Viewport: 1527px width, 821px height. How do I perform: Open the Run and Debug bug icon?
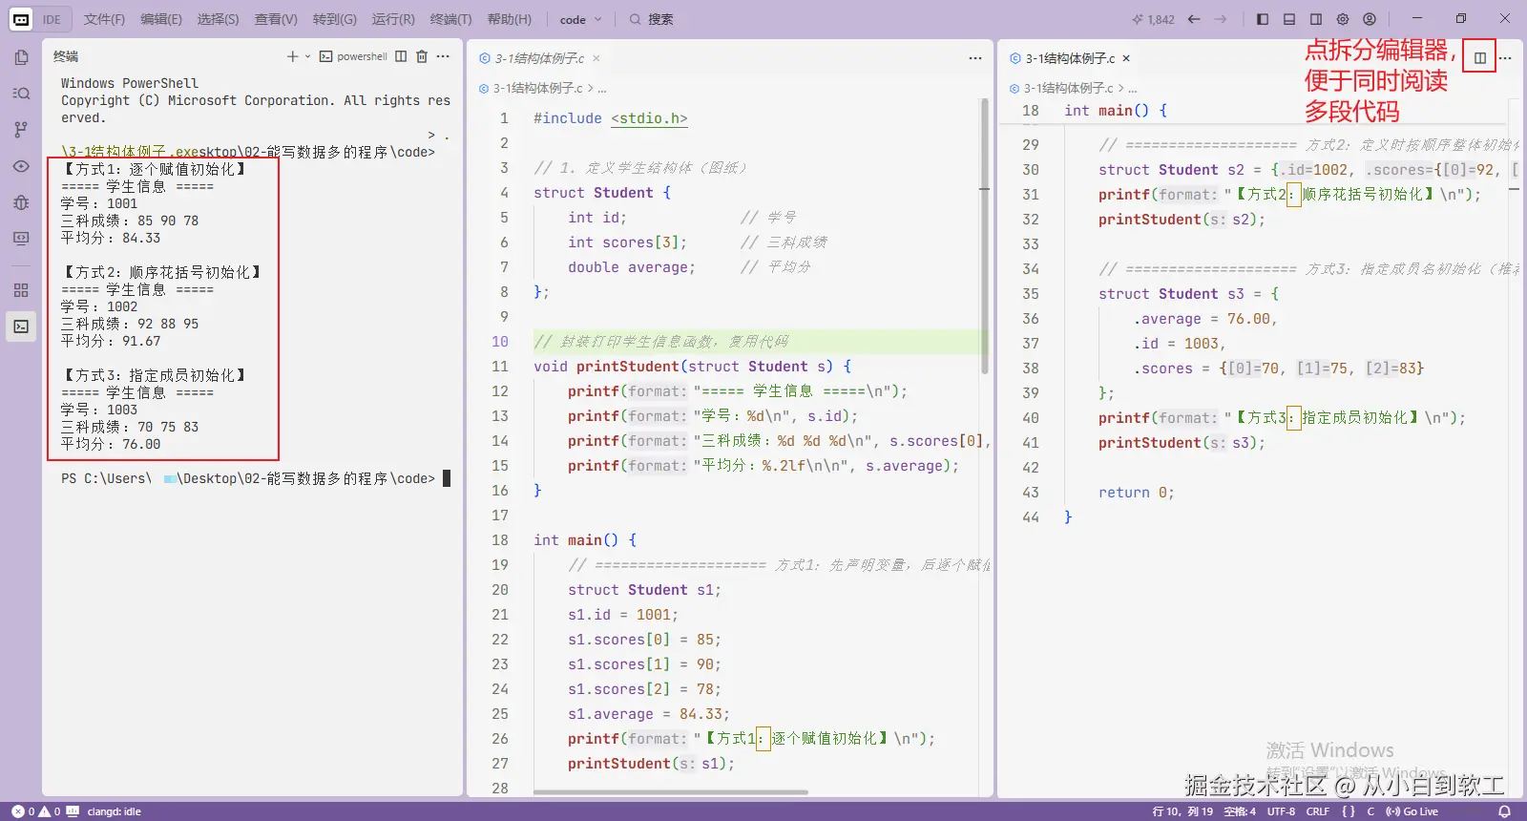(21, 202)
